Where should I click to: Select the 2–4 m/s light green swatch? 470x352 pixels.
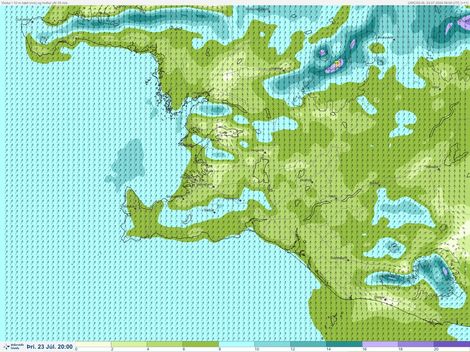[x=129, y=344]
